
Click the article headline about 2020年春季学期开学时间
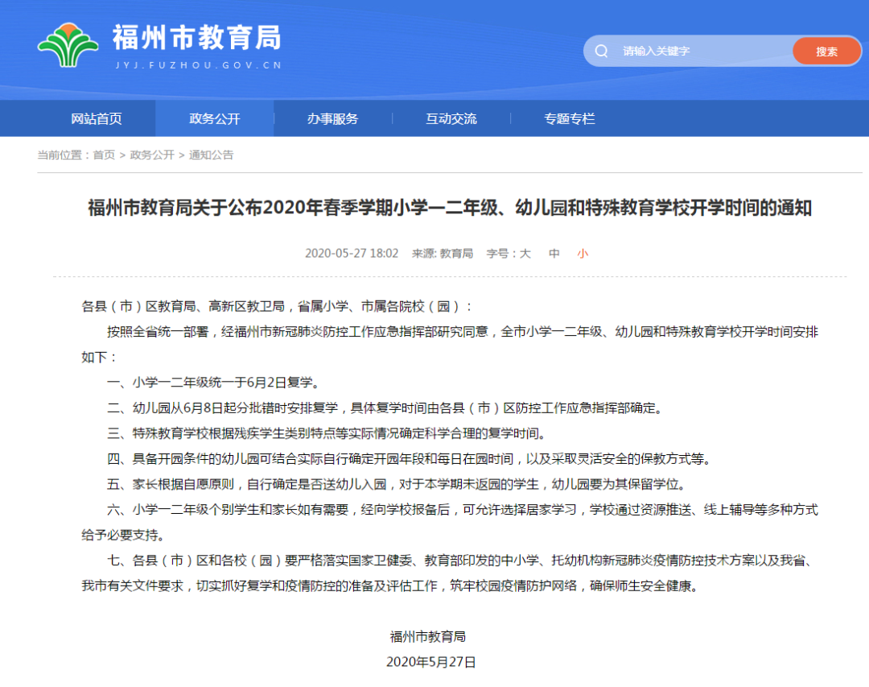click(x=450, y=208)
